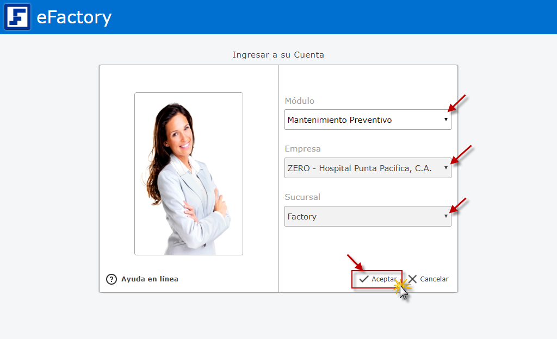
Task: Click the Empresa field label
Action: click(302, 149)
